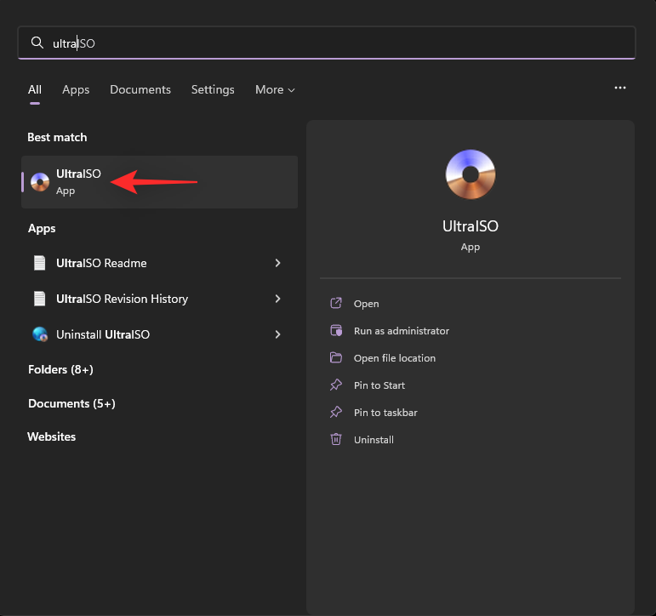This screenshot has width=656, height=616.
Task: Switch to the Documents tab
Action: click(x=140, y=89)
